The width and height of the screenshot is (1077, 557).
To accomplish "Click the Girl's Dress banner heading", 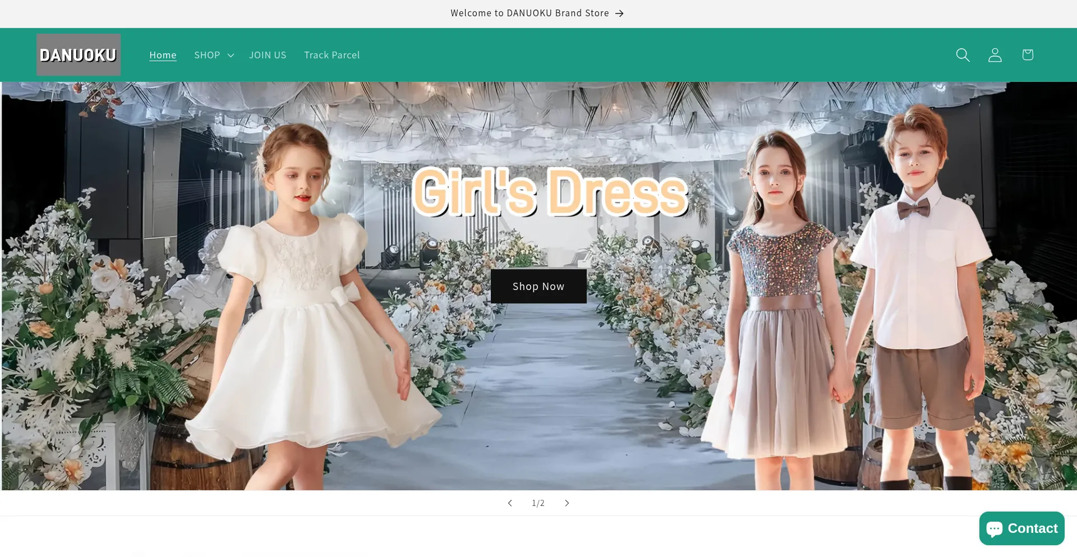I will tap(550, 192).
